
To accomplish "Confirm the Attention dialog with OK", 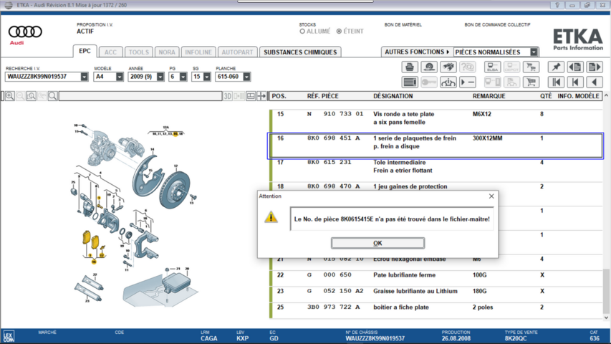I will (377, 243).
